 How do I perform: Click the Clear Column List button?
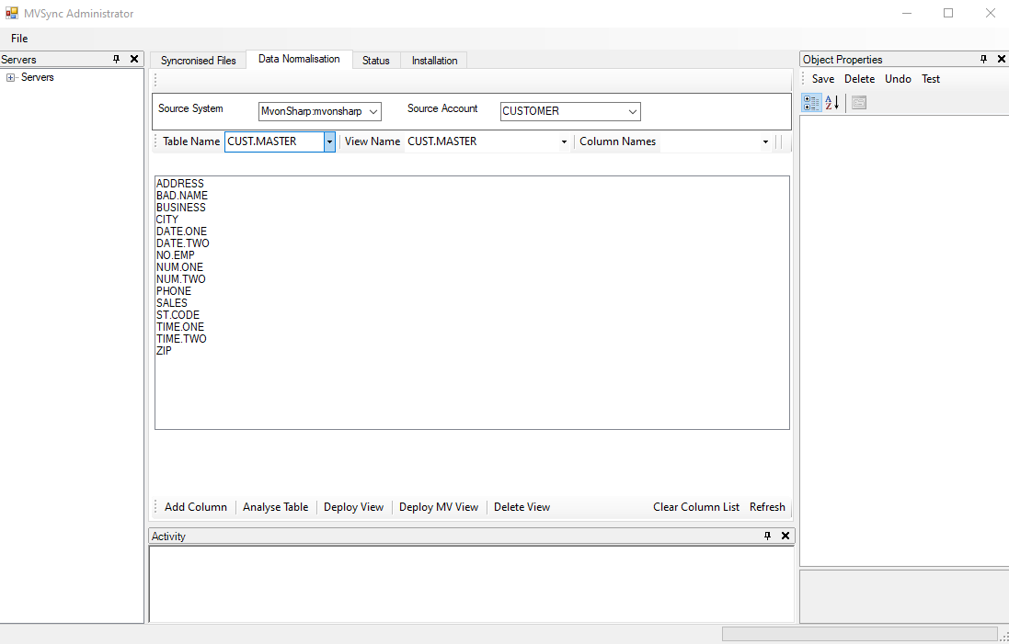[x=696, y=507]
